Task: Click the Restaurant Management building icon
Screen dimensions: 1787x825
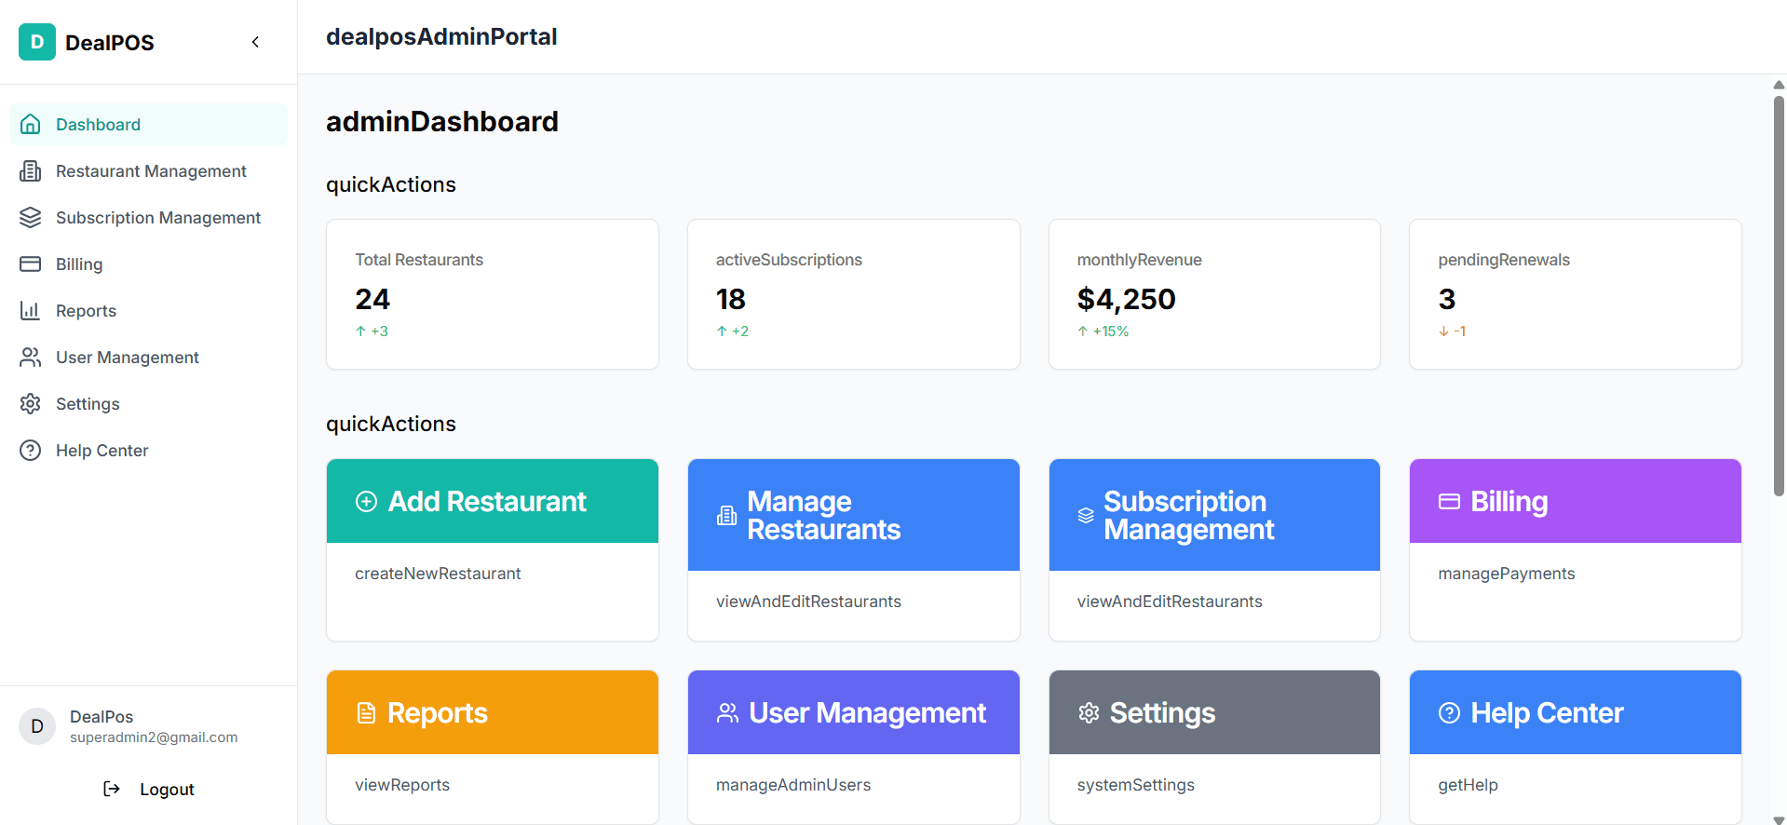Action: coord(31,171)
